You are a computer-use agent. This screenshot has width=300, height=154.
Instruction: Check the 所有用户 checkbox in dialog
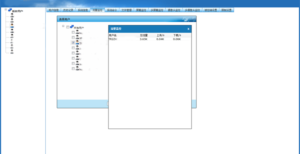pyautogui.click(x=67, y=27)
